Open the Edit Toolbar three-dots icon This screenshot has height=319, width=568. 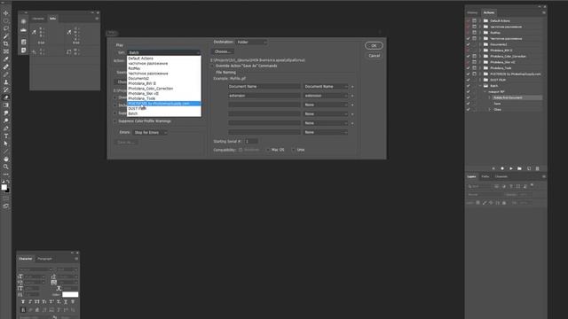coord(6,175)
